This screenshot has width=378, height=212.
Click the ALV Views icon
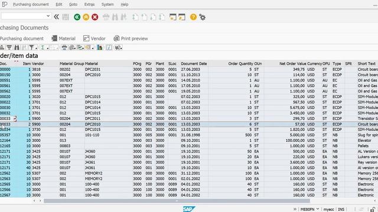(72, 47)
